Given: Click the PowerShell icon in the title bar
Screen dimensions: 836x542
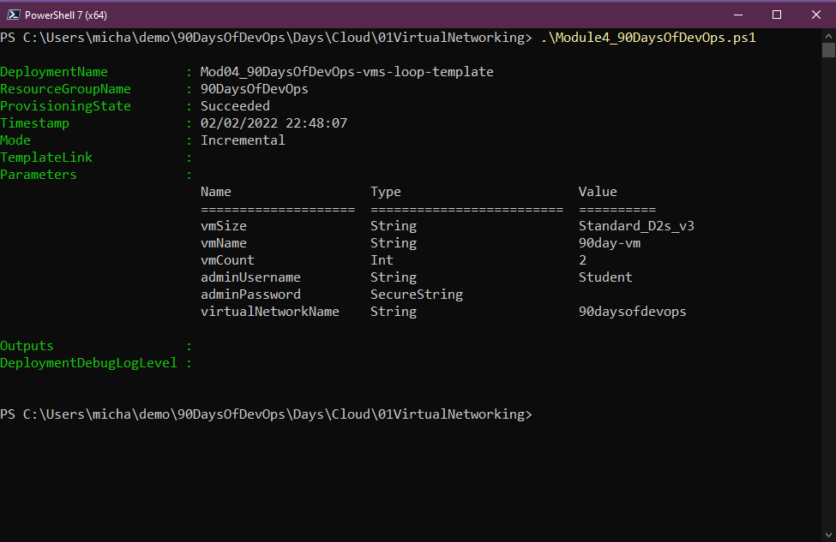Looking at the screenshot, I should click(12, 15).
